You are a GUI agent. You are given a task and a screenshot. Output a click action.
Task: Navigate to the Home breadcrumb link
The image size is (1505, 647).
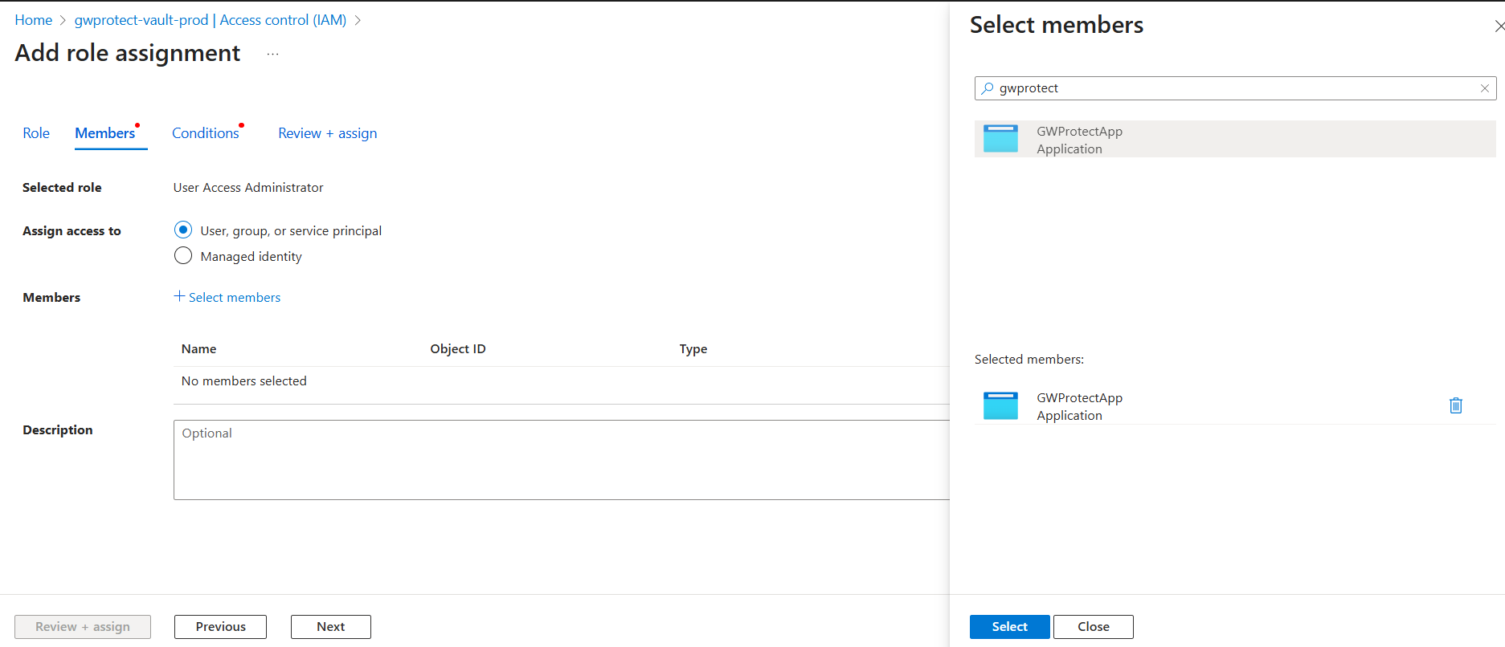click(34, 20)
